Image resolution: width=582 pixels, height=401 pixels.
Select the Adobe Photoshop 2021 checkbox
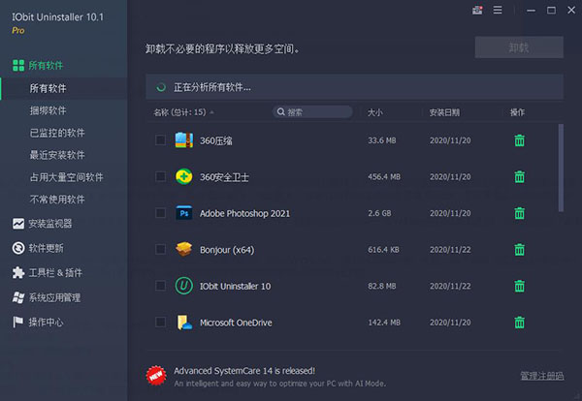[160, 213]
